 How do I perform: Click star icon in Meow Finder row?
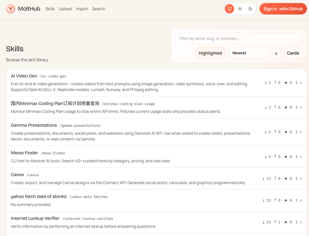tap(286, 156)
